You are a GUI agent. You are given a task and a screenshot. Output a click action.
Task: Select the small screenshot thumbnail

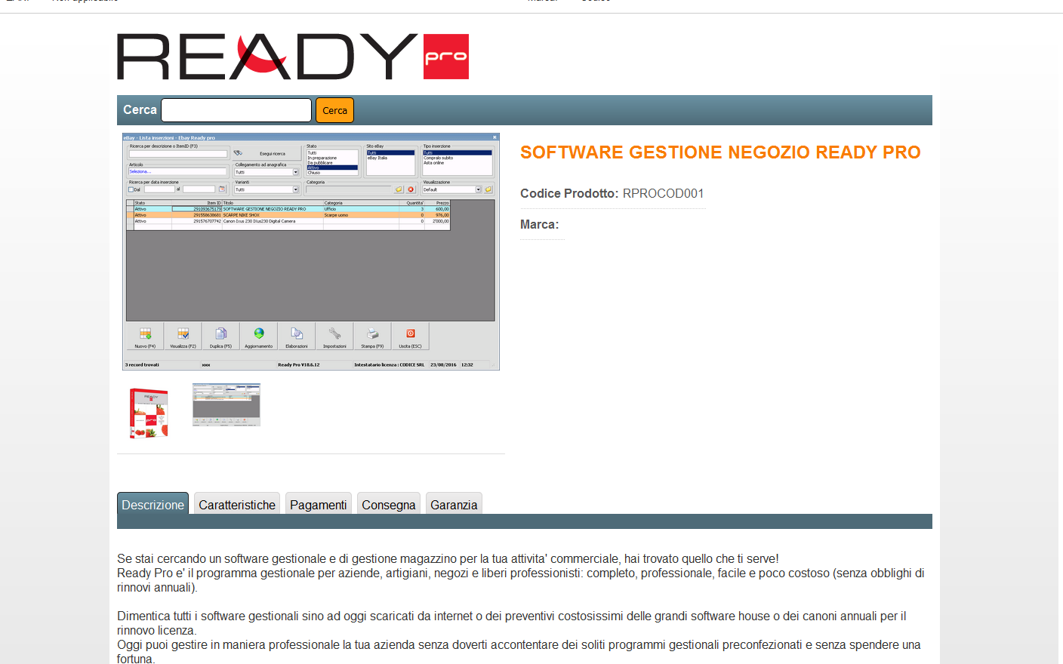click(226, 405)
